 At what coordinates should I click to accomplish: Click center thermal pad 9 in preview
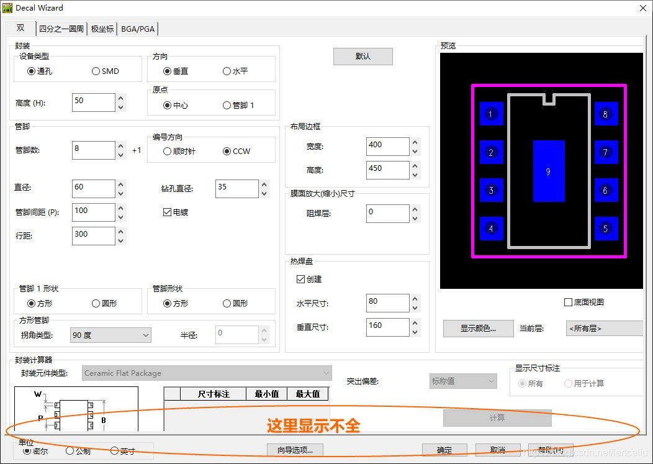(549, 171)
